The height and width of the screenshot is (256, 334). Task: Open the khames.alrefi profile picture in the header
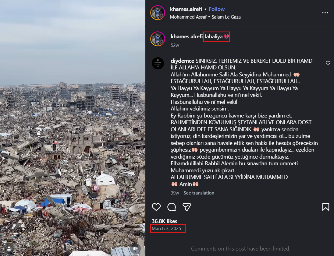(x=158, y=13)
